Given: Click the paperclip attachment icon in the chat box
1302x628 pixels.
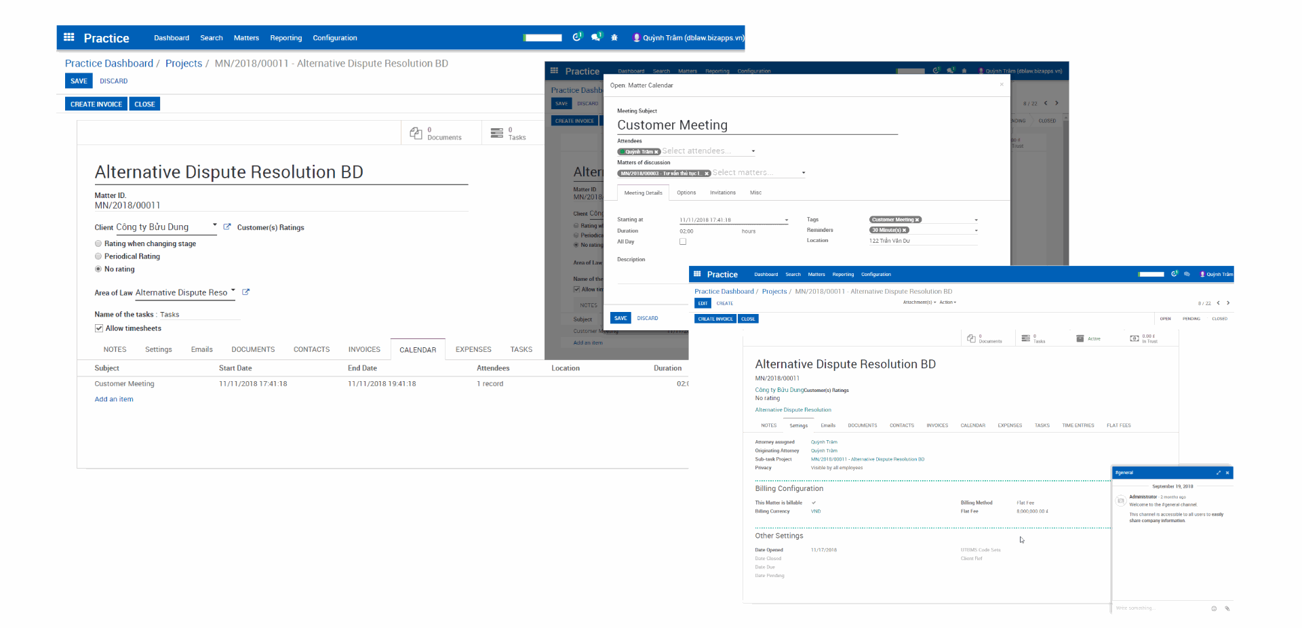Looking at the screenshot, I should pyautogui.click(x=1227, y=608).
